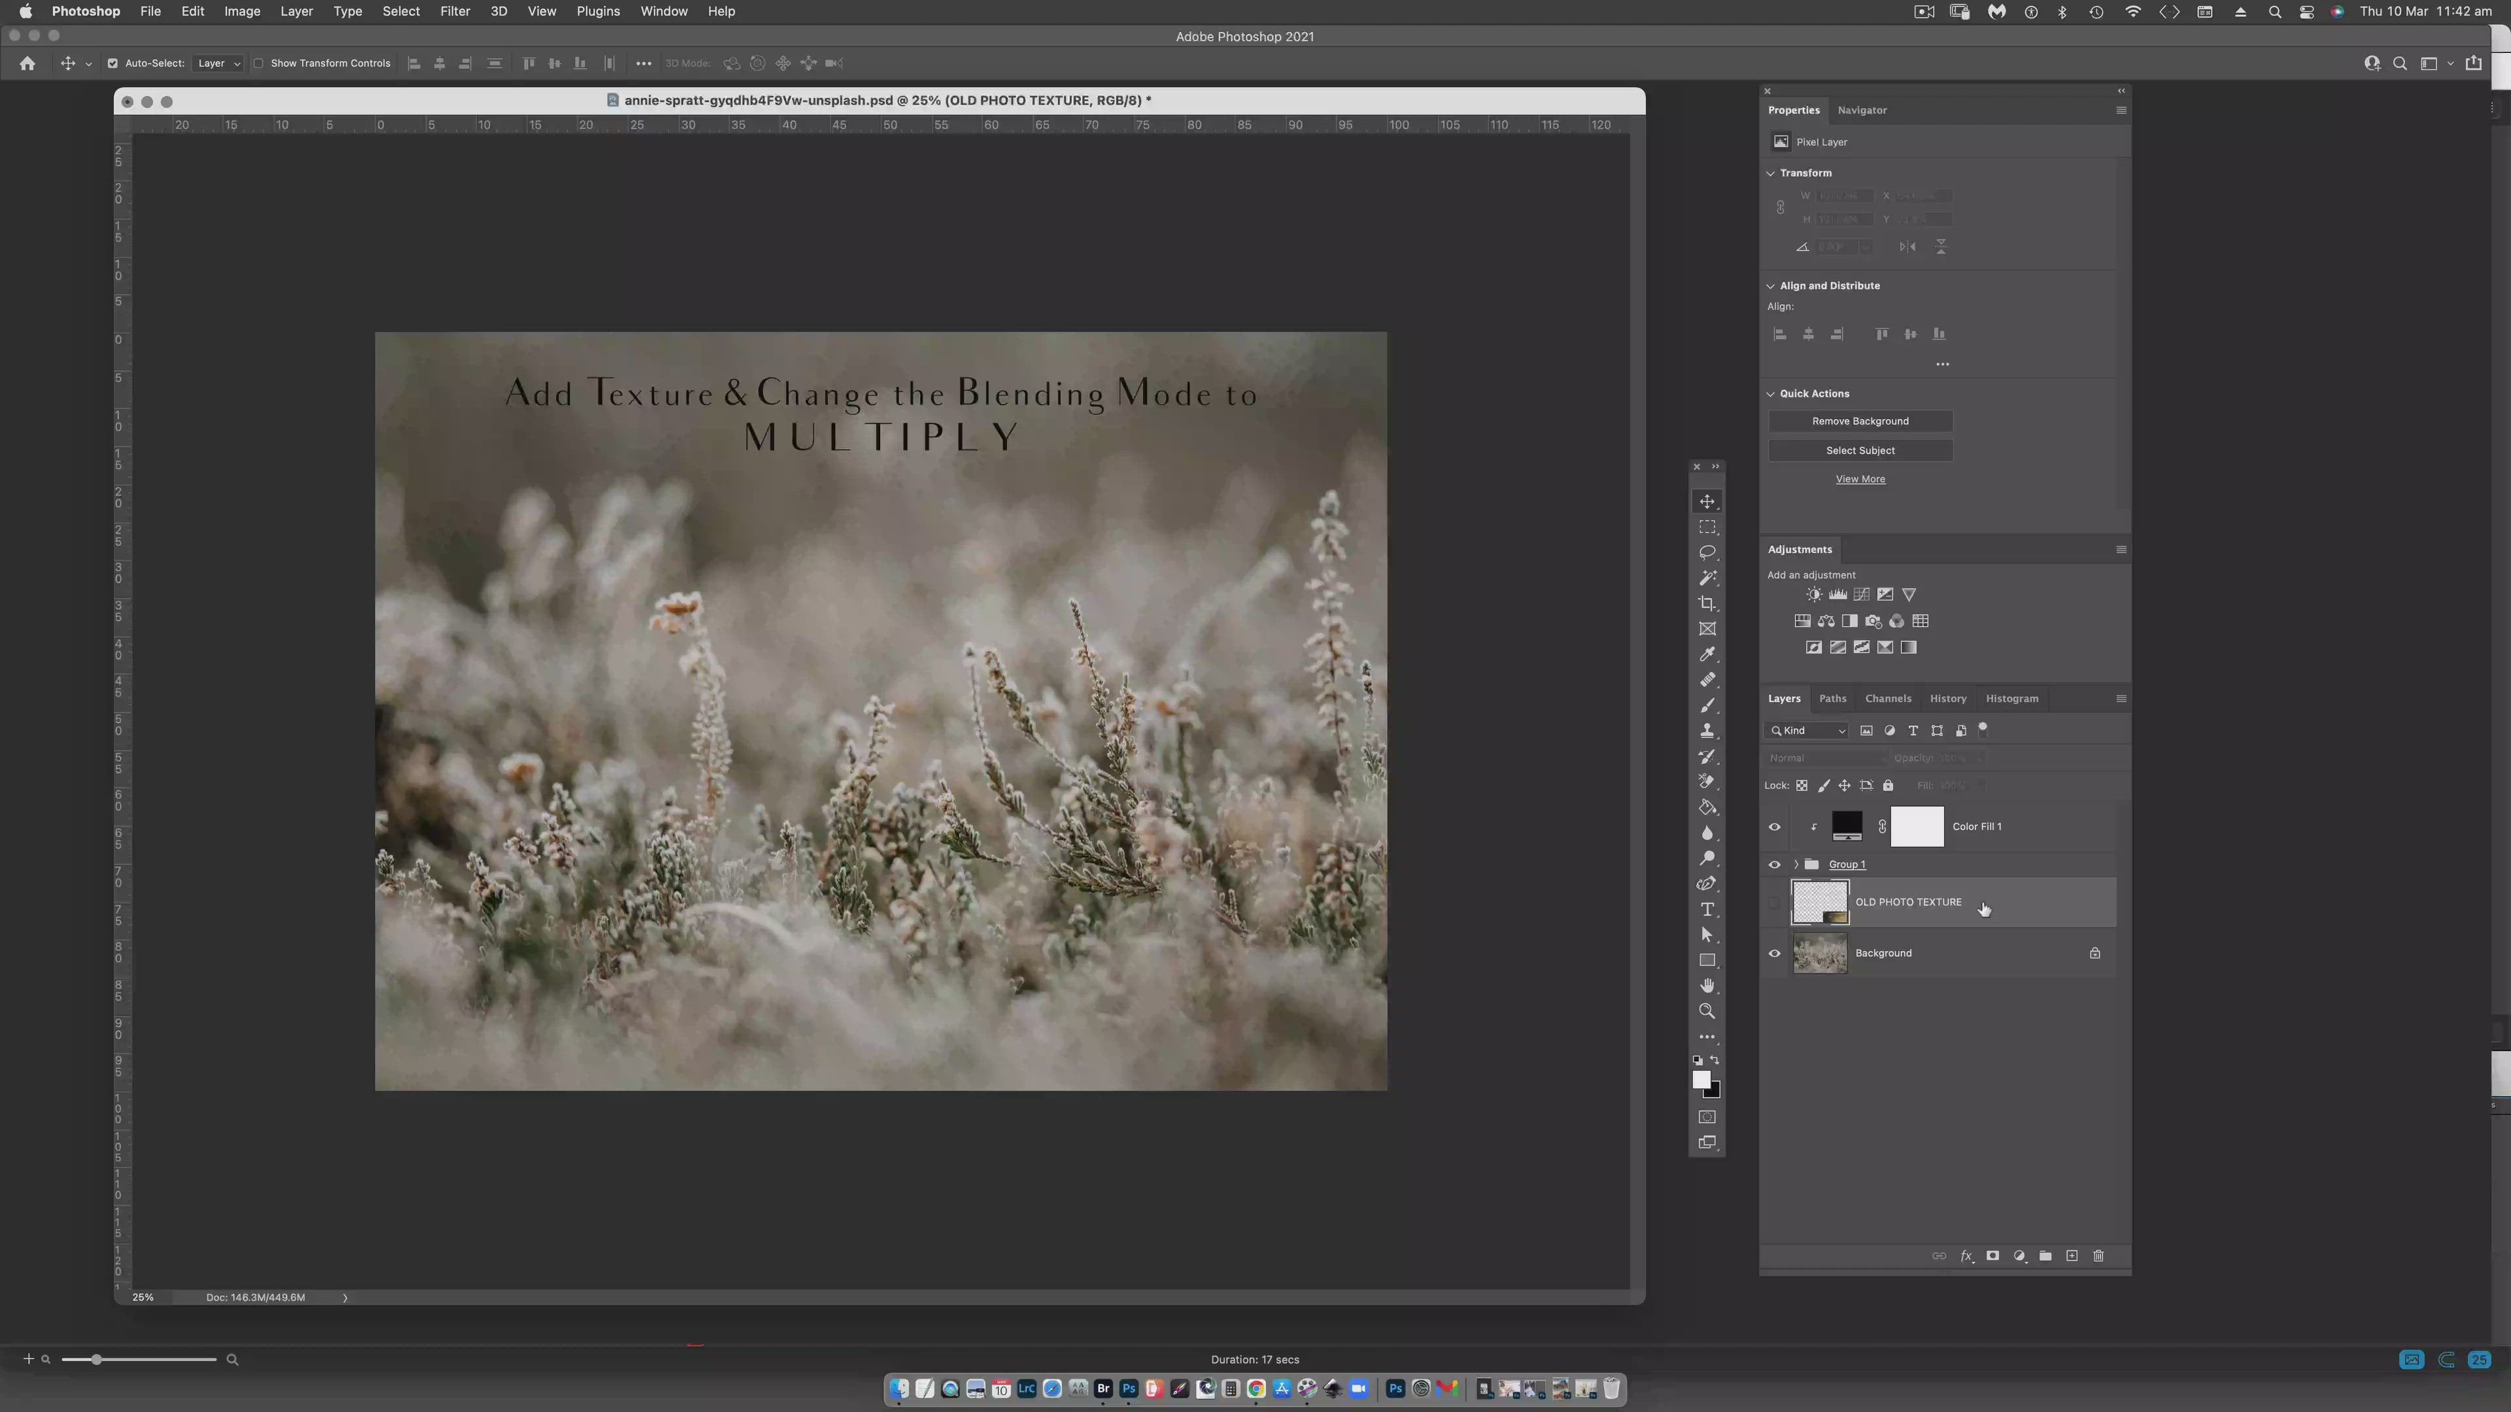The height and width of the screenshot is (1412, 2511).
Task: Expand the Group 1 folder
Action: 1796,864
